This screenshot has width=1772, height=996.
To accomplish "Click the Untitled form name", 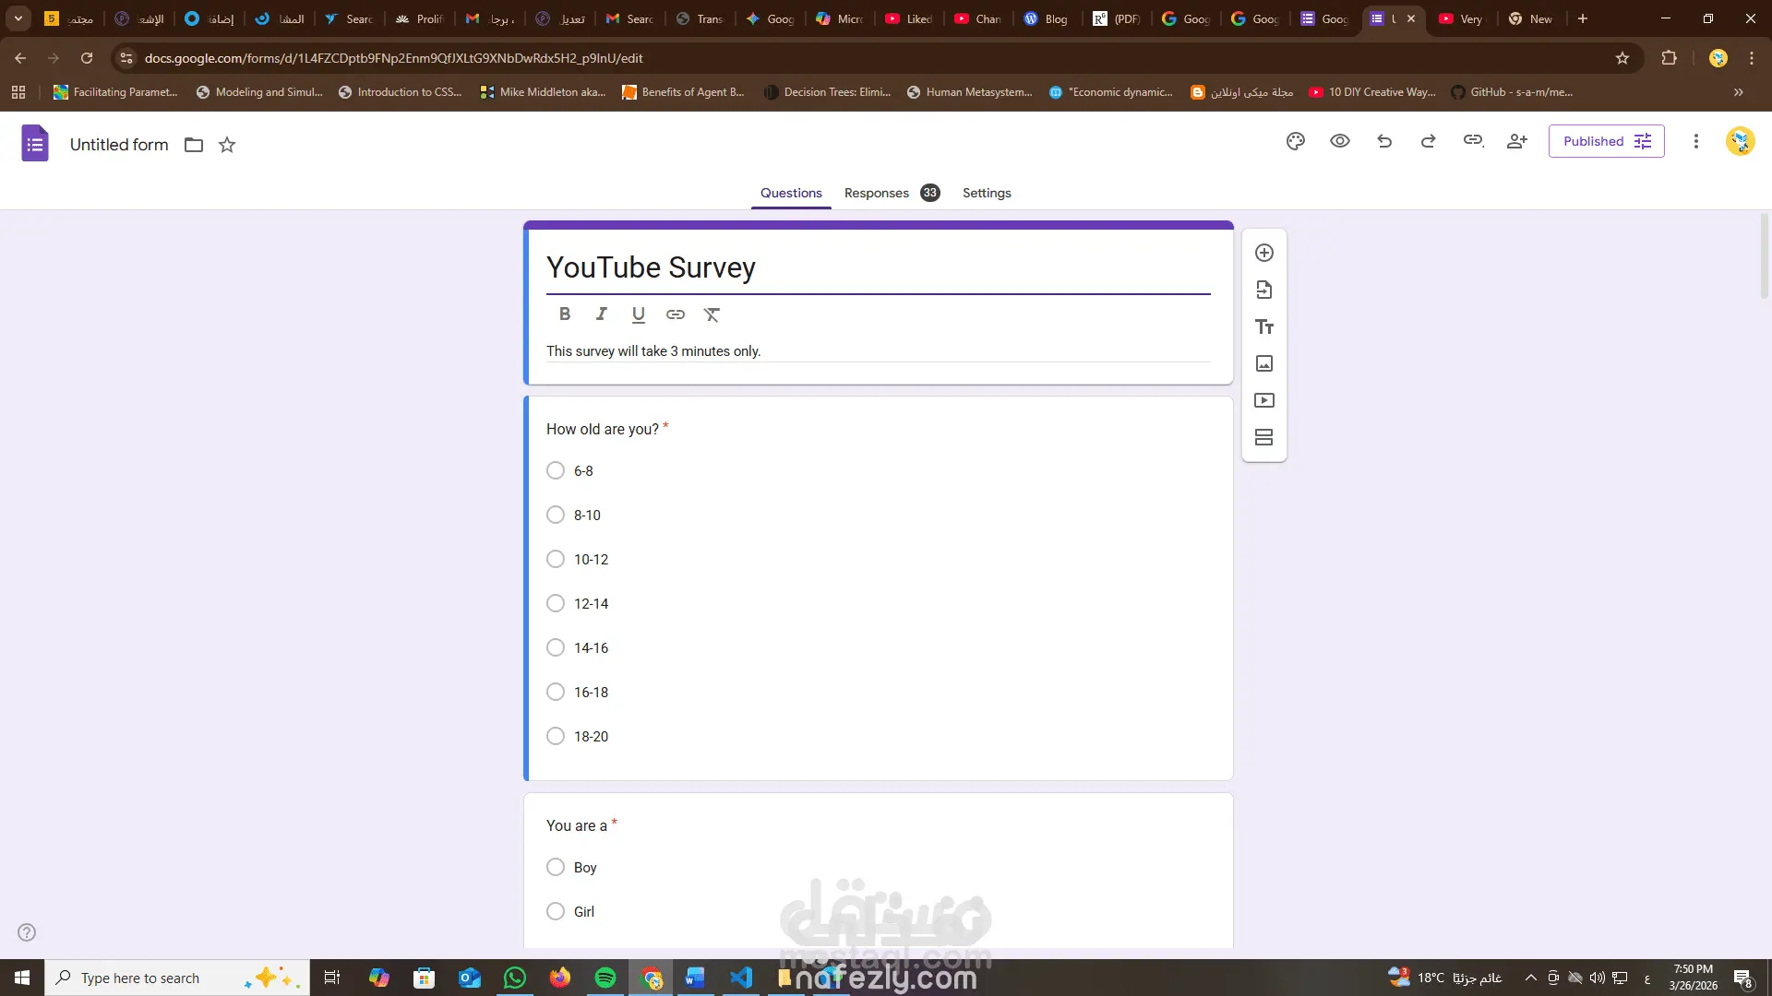I will coord(119,145).
